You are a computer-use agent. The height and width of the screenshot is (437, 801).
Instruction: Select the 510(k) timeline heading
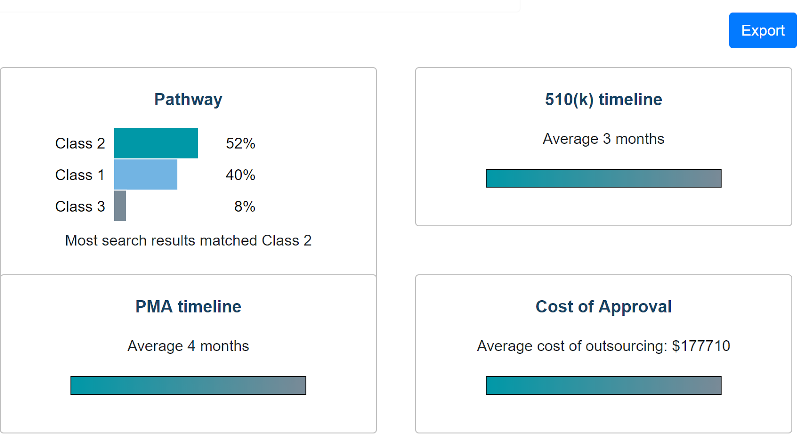tap(603, 99)
